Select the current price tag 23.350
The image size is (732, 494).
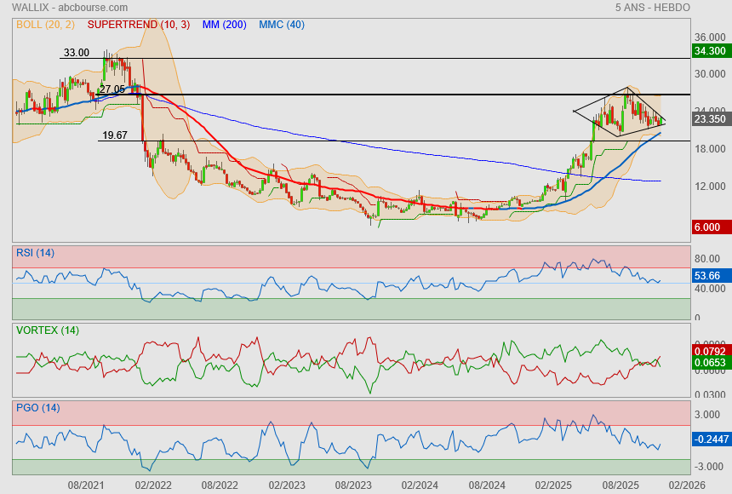(709, 120)
